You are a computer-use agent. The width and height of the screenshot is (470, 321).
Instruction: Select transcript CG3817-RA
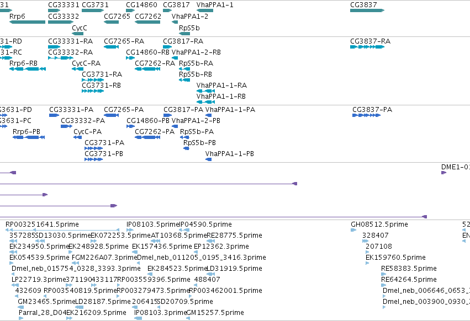167,47
